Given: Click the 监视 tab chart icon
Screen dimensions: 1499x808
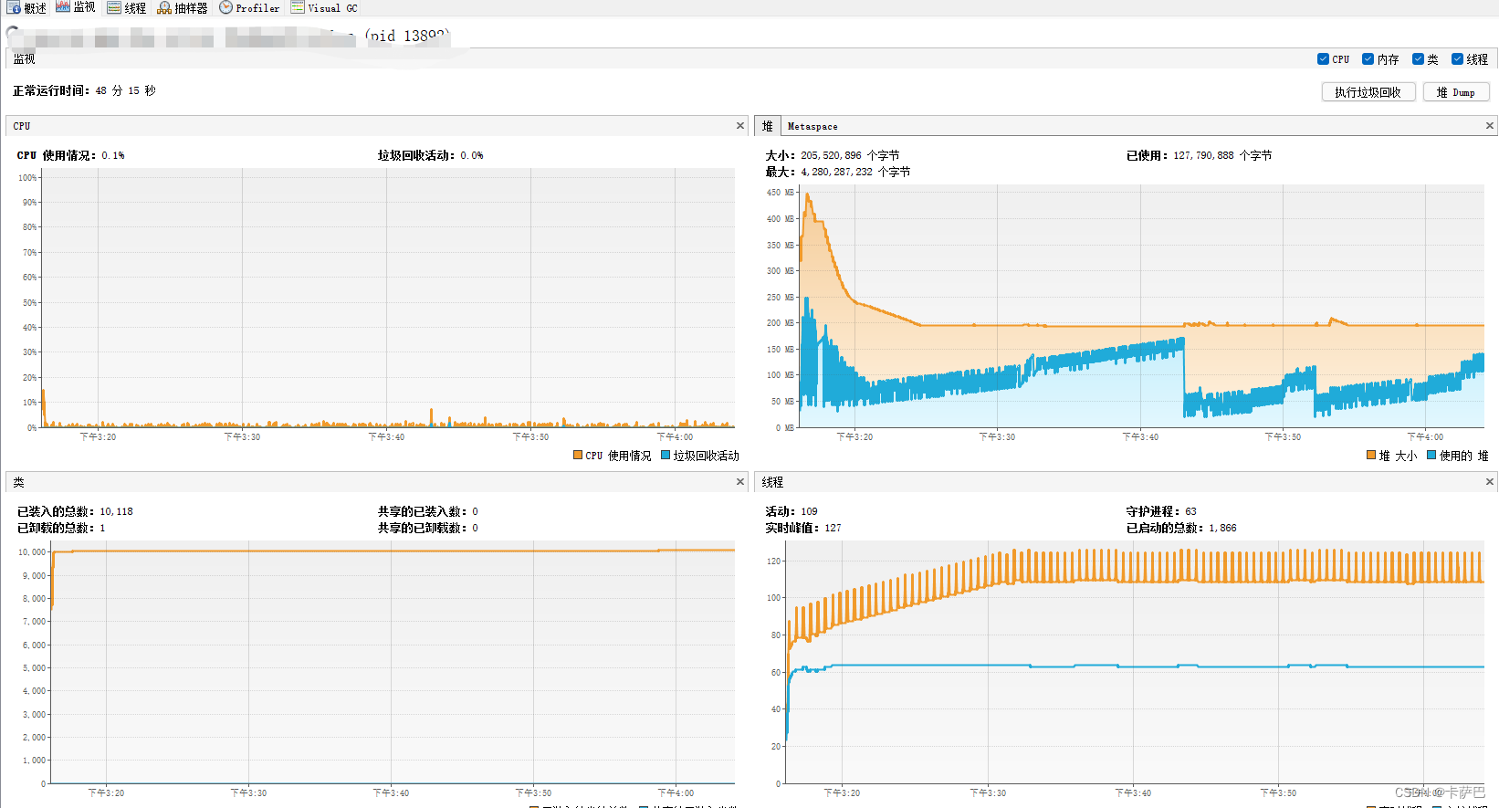Looking at the screenshot, I should [63, 6].
